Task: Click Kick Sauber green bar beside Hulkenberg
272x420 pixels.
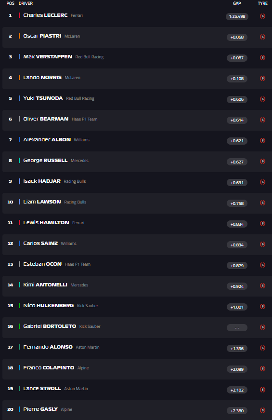Action: 20,305
